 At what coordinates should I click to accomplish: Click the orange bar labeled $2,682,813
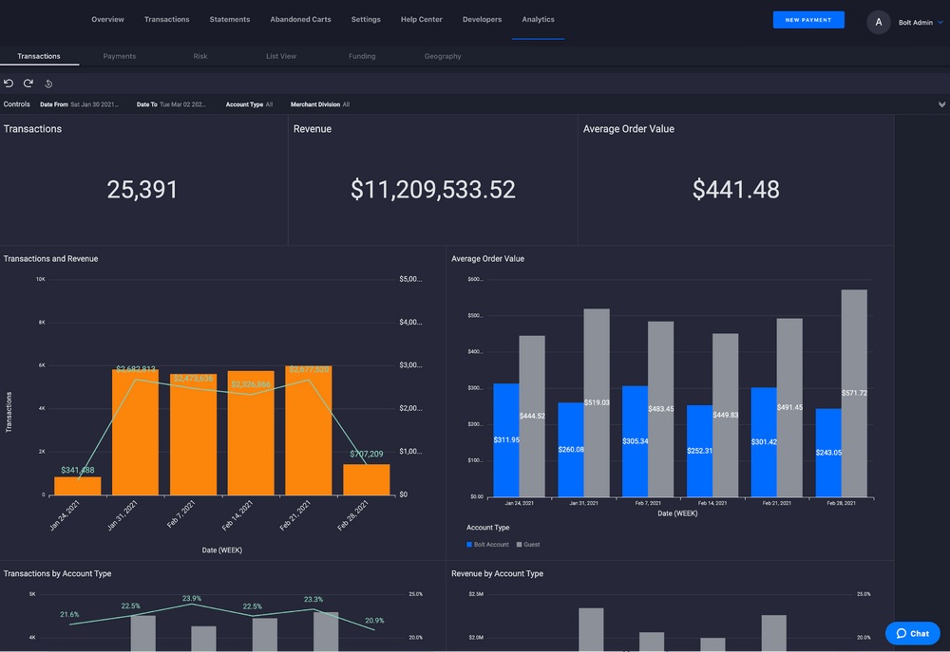tap(135, 432)
